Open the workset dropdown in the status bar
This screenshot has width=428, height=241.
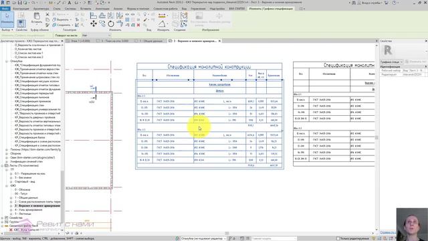203,238
